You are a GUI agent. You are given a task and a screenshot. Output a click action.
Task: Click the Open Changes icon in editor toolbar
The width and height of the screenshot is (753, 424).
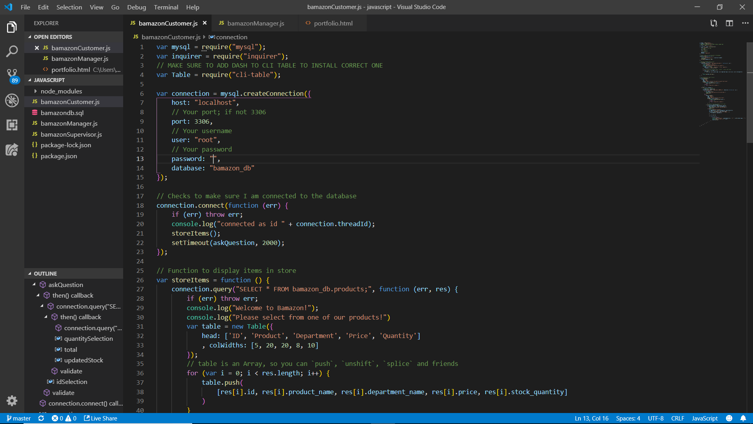(713, 23)
